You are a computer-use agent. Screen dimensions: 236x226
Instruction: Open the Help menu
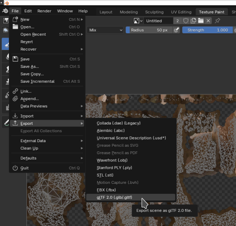tap(83, 11)
